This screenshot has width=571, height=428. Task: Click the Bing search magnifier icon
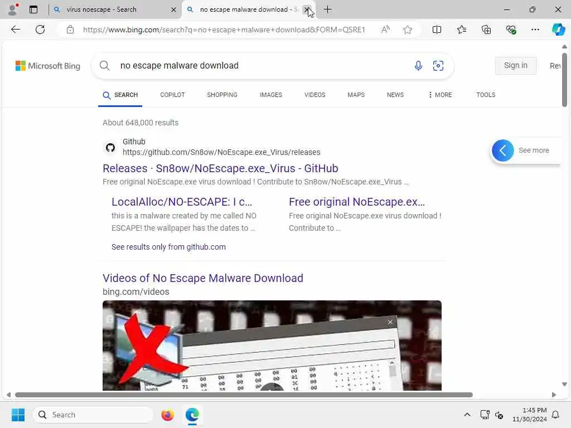pos(104,66)
